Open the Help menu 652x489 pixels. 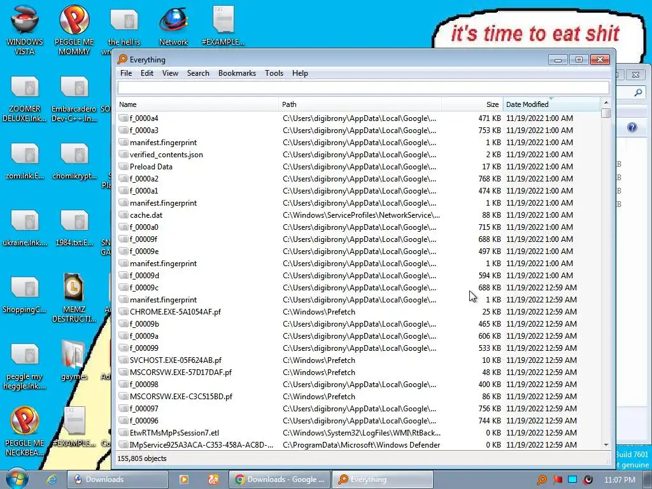point(300,73)
